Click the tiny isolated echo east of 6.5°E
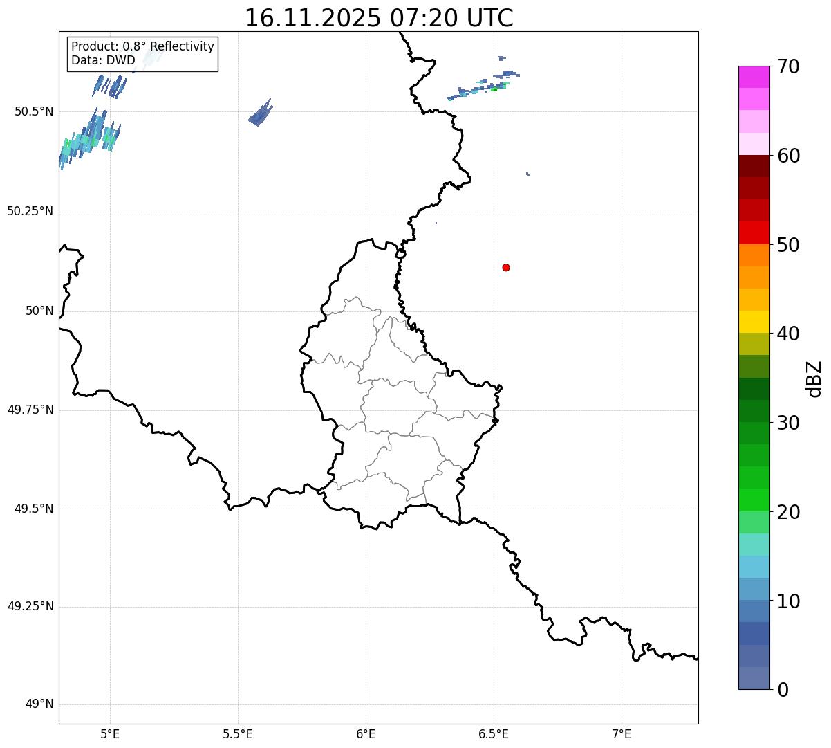Viewport: 831px width, 748px height. [x=527, y=174]
